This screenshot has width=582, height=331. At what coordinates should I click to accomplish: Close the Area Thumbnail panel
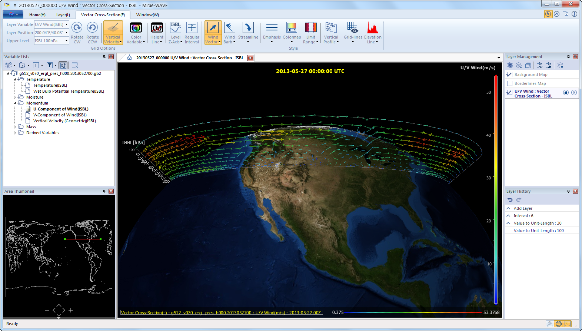tap(111, 191)
